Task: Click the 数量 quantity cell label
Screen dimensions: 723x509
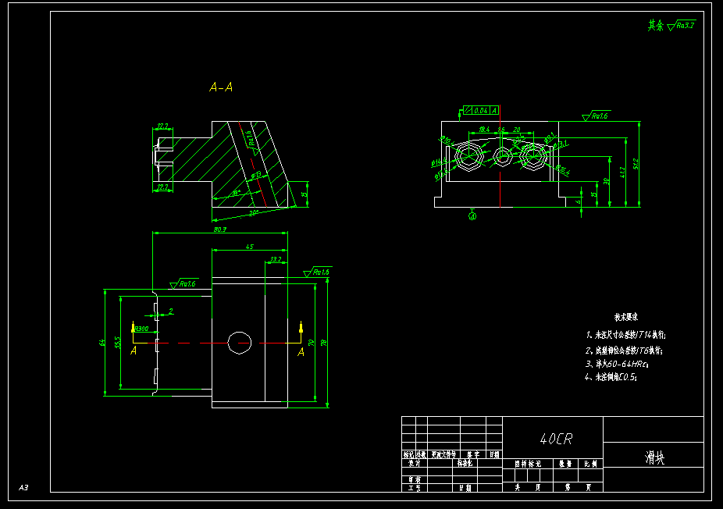Action: [x=565, y=464]
